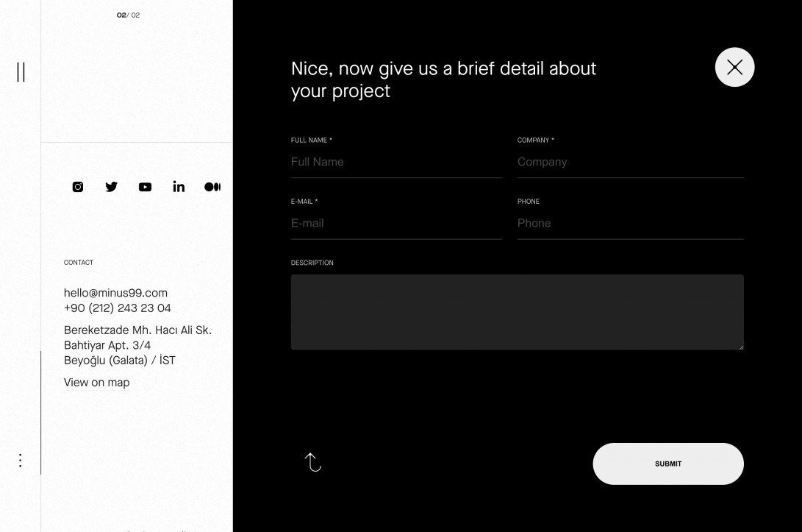Image resolution: width=802 pixels, height=532 pixels.
Task: Open the Twitter social icon
Action: (111, 187)
